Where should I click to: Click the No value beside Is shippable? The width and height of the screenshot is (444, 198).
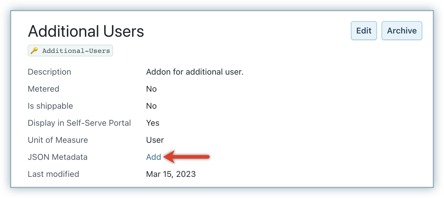(151, 106)
